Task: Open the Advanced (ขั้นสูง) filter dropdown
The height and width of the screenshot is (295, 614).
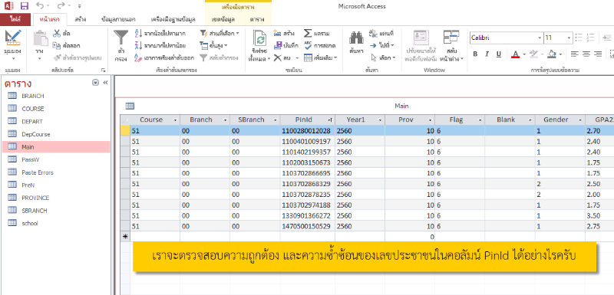Action: 213,45
